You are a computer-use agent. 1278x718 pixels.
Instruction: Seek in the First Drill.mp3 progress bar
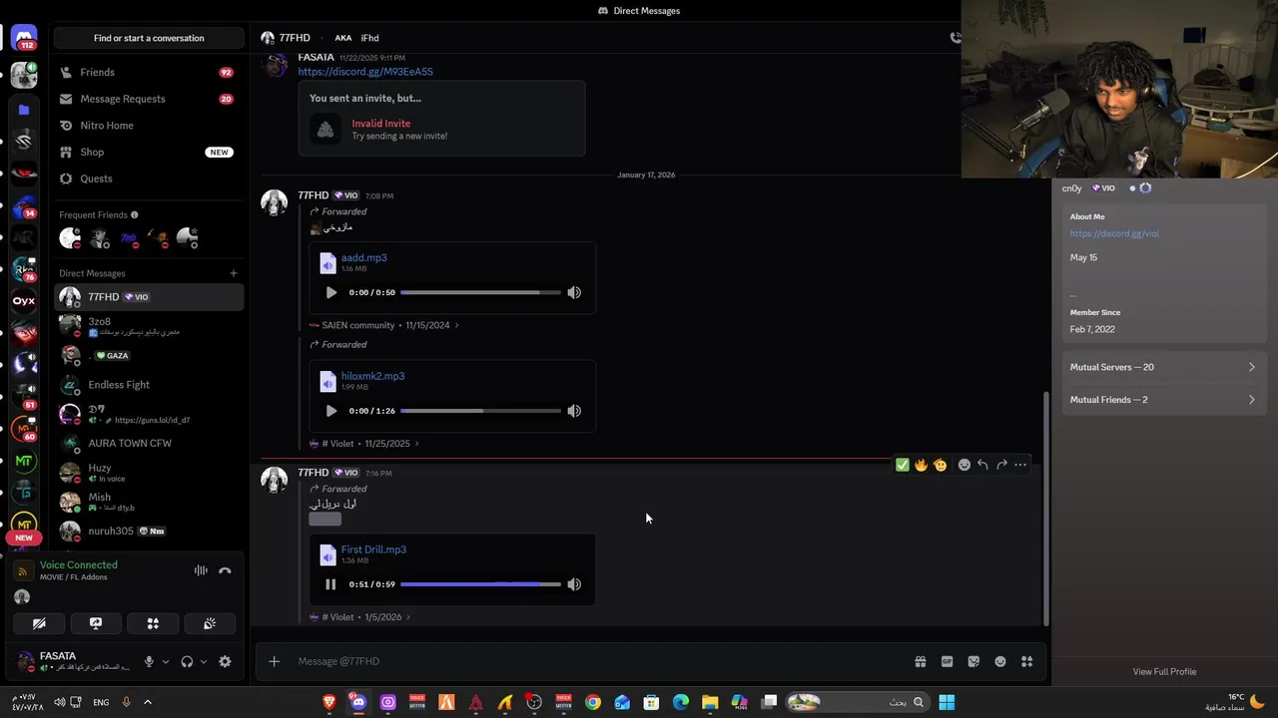click(480, 584)
